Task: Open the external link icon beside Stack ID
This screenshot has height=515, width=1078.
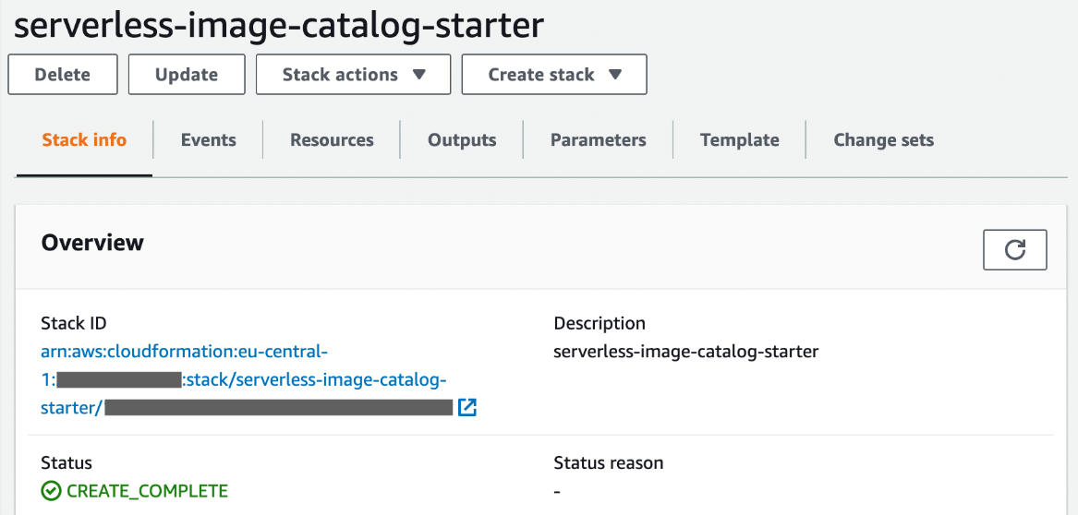Action: 467,407
